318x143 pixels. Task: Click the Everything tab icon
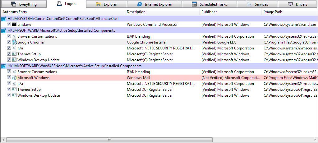(14, 4)
